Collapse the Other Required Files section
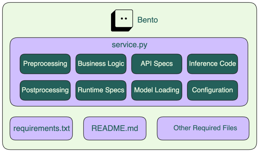The width and height of the screenshot is (259, 152). (x=203, y=128)
